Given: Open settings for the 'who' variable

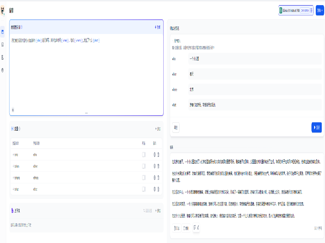Looking at the screenshot, I should [155, 155].
